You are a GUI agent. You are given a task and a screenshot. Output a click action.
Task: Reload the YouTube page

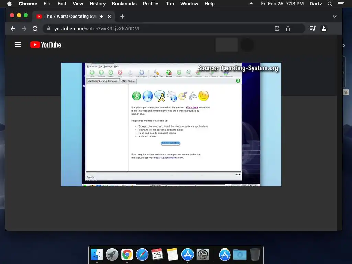coord(35,29)
